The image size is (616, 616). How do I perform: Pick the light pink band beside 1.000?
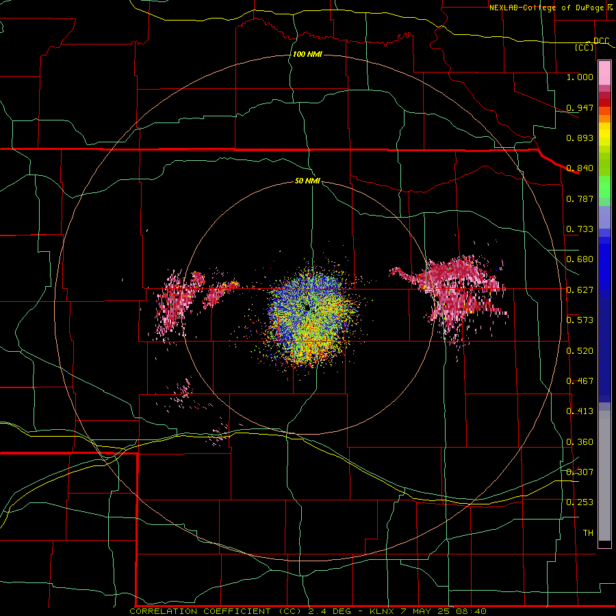[x=604, y=73]
